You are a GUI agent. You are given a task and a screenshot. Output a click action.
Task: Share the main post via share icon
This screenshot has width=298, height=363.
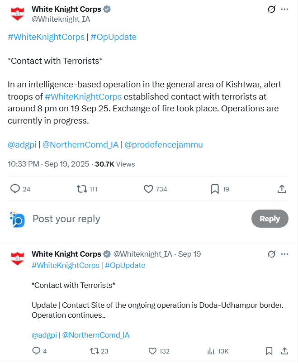(x=281, y=189)
